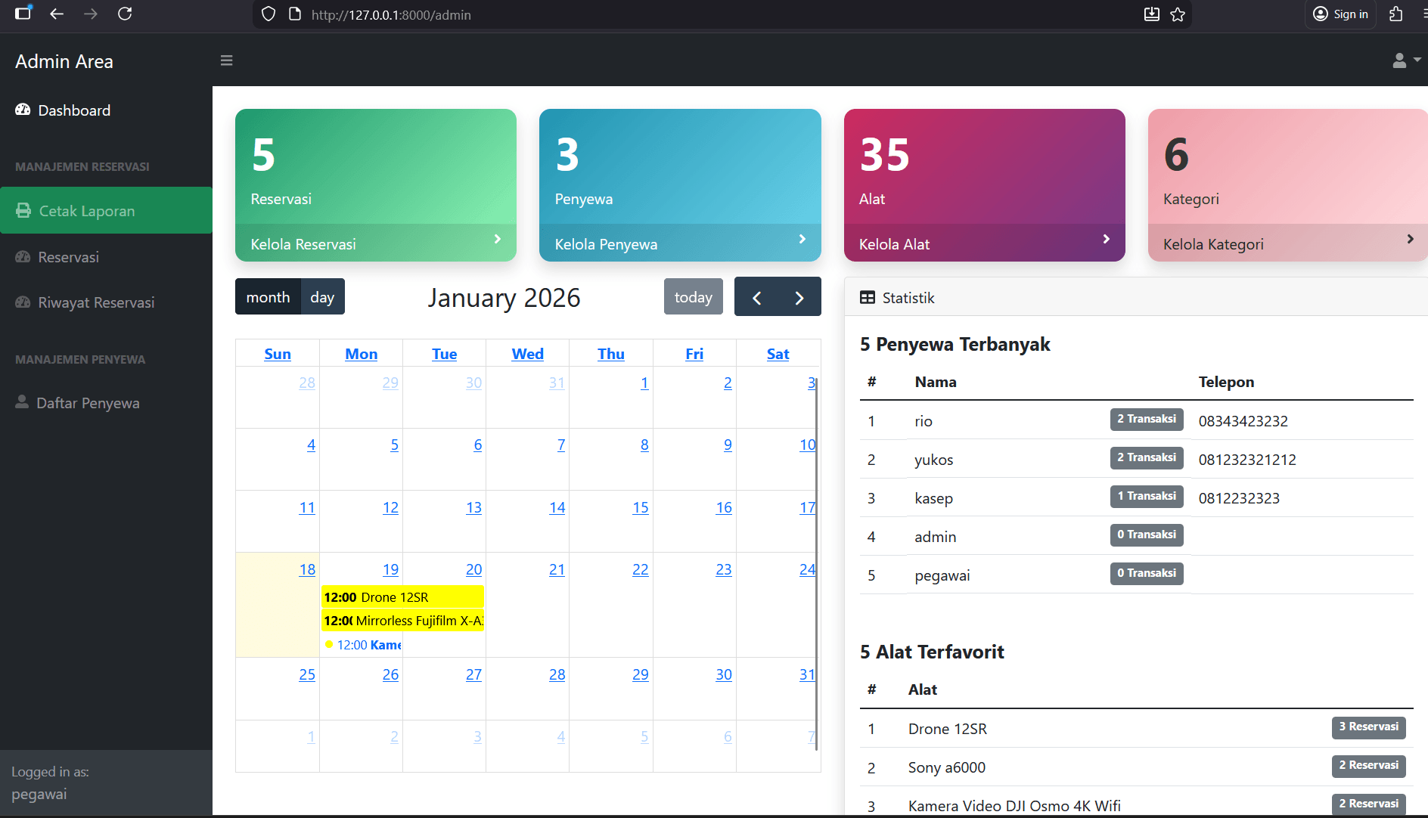Click the 3 Reservasi badge for Drone 12SR
Screen dimensions: 1428x818
[1368, 727]
